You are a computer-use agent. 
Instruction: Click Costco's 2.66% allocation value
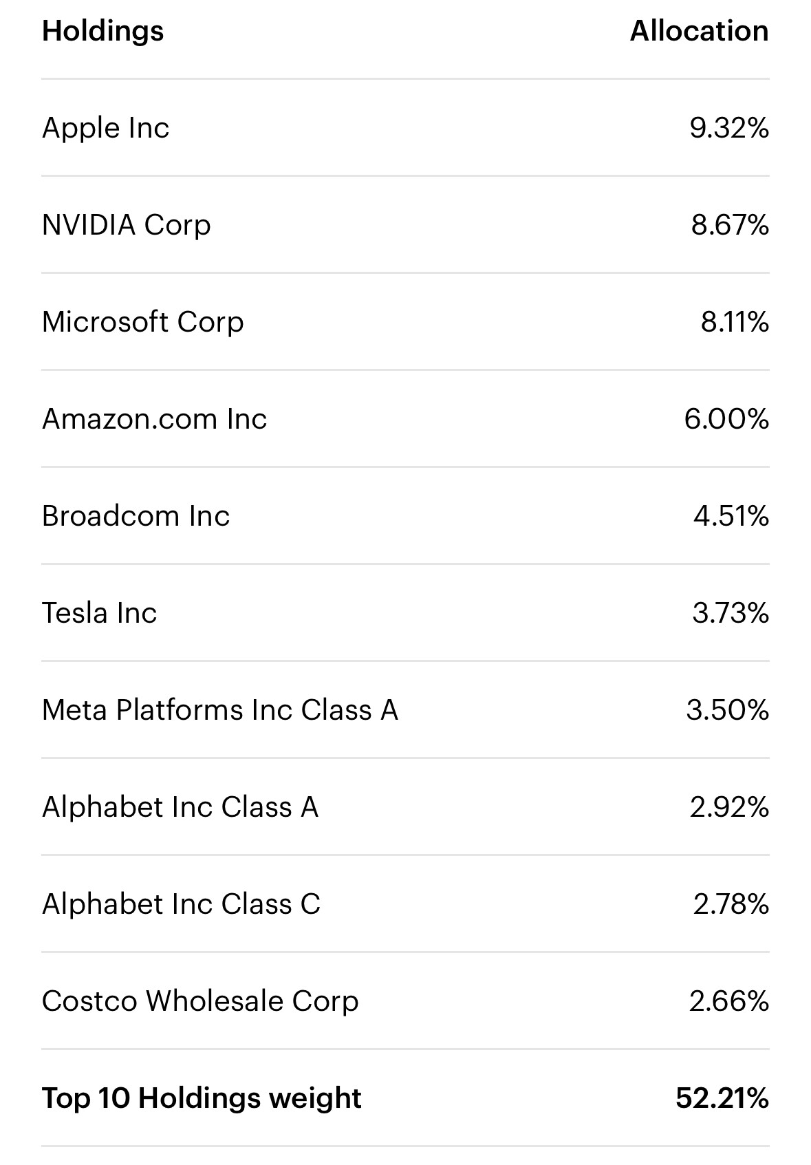(729, 1001)
